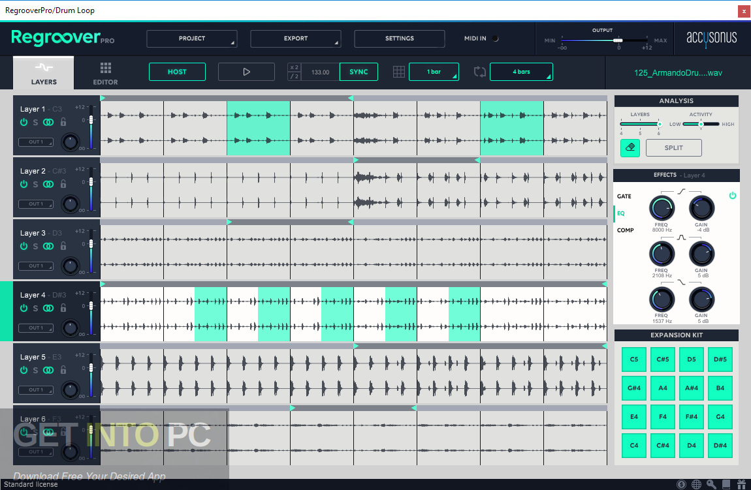This screenshot has width=751, height=490.
Task: Toggle the power button on Layer 2
Action: point(24,184)
